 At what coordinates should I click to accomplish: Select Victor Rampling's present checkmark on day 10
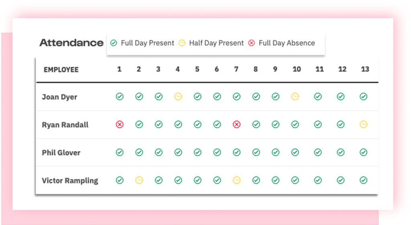[x=295, y=180]
